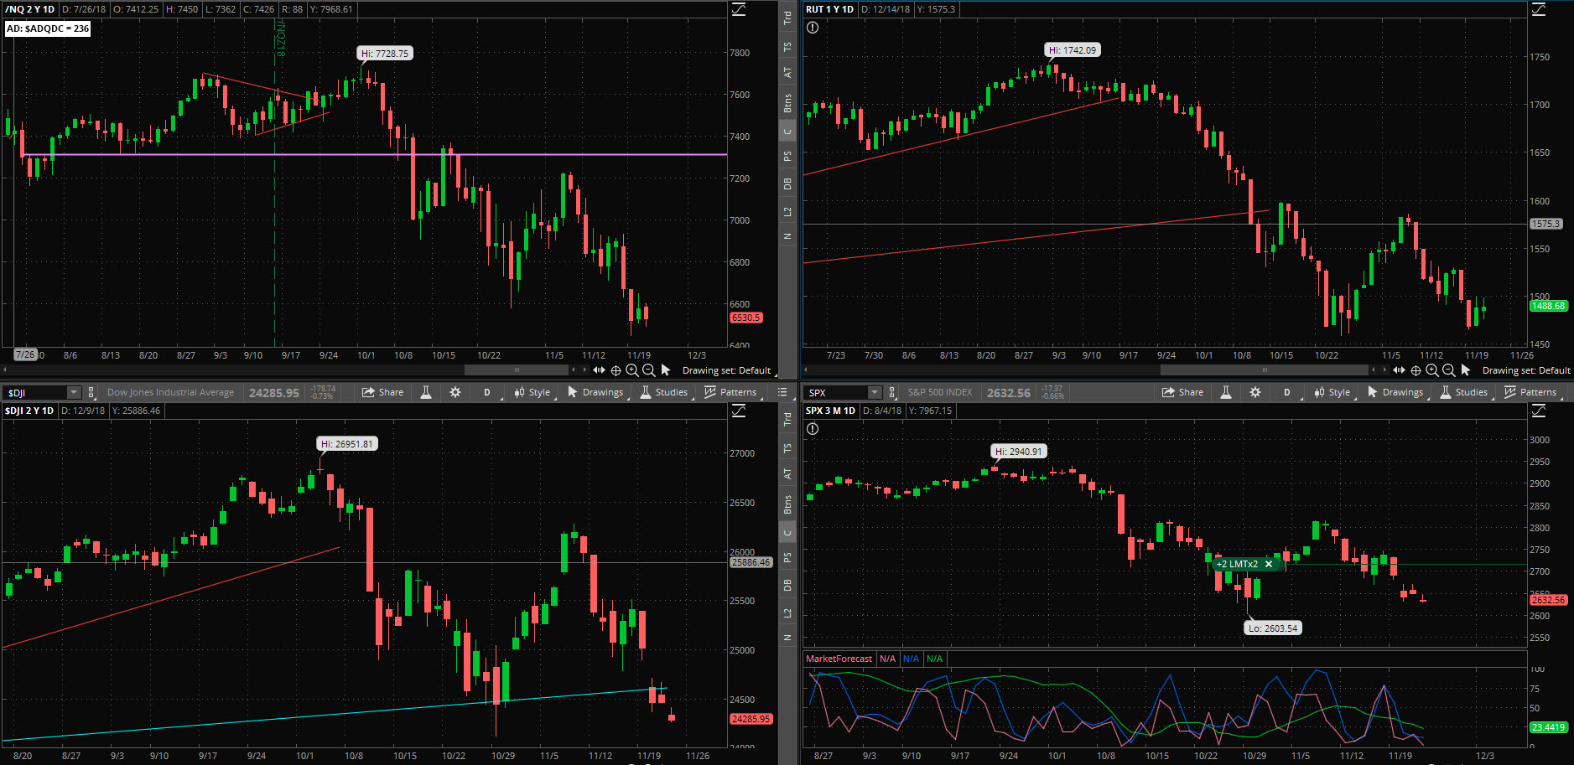The height and width of the screenshot is (765, 1574).
Task: Open the Patterns menu in $DJI toolbar
Action: (x=731, y=392)
